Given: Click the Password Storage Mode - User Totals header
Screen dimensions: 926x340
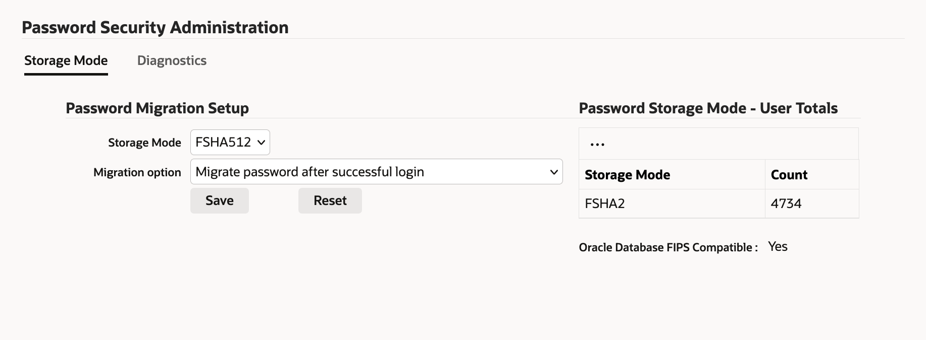Looking at the screenshot, I should pos(708,108).
